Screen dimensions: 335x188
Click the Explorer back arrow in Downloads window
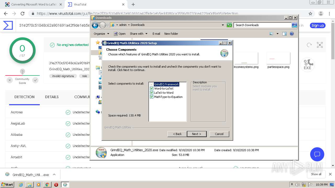coord(95,25)
